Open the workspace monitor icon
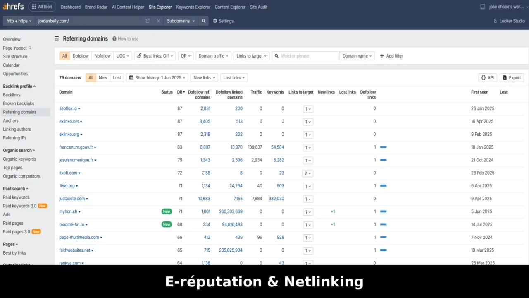Screen dimensions: 529x298 coord(482,7)
